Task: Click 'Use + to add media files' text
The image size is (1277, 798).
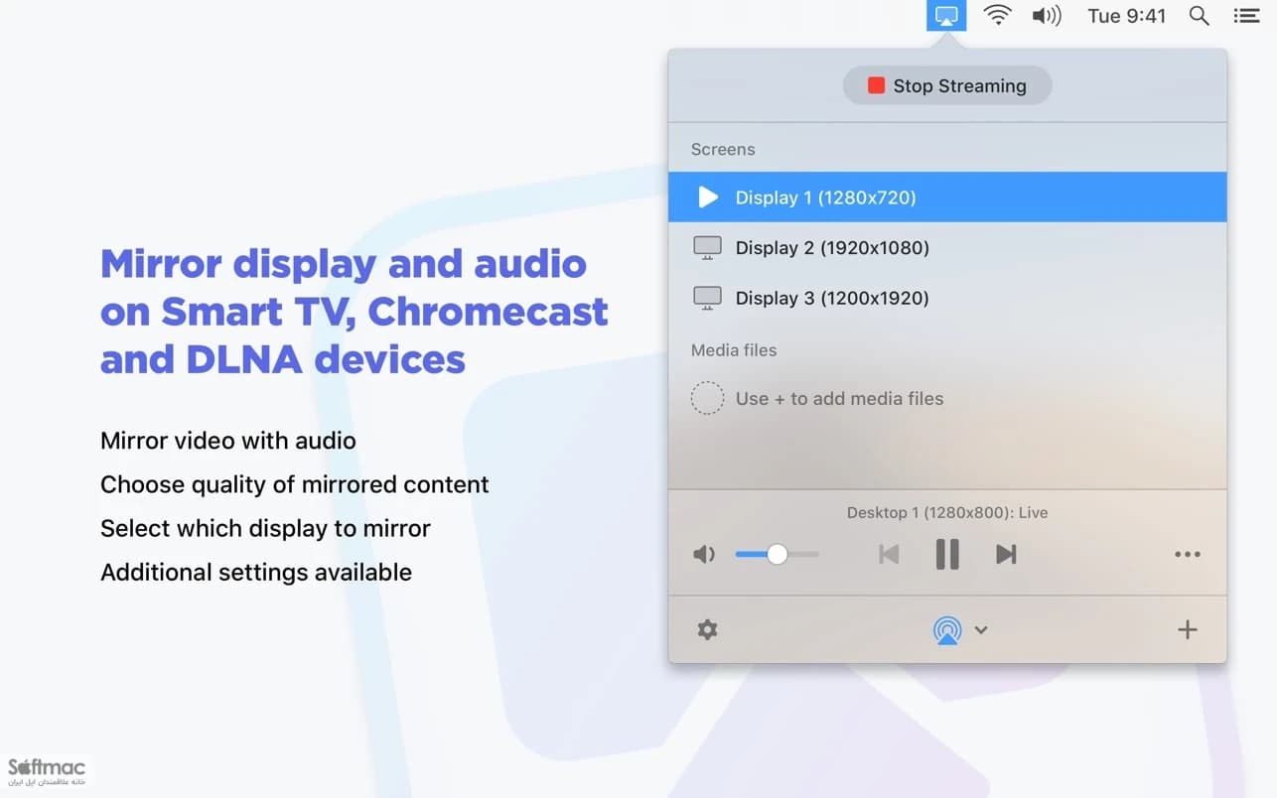Action: 839,398
